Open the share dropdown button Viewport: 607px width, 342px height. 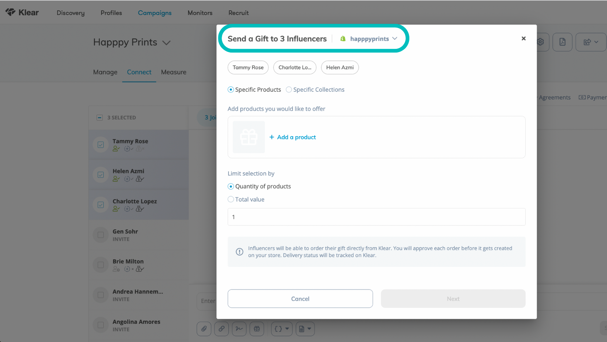pos(591,42)
